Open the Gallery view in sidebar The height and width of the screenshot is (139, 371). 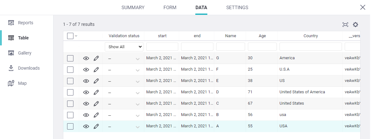click(24, 53)
